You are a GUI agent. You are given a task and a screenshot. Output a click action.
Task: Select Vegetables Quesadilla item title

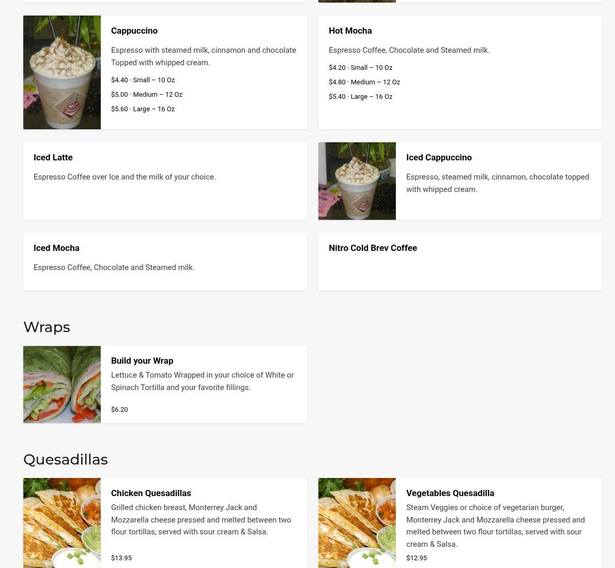pos(450,493)
